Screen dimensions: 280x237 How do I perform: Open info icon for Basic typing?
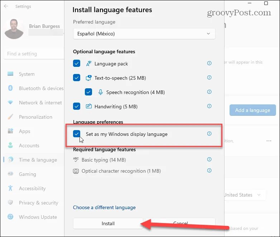click(x=209, y=159)
